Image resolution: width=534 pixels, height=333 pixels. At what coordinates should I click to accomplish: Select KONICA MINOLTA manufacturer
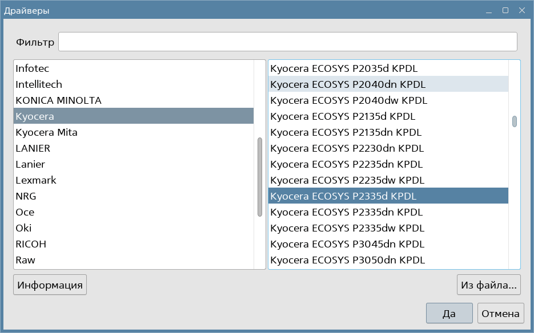[58, 100]
